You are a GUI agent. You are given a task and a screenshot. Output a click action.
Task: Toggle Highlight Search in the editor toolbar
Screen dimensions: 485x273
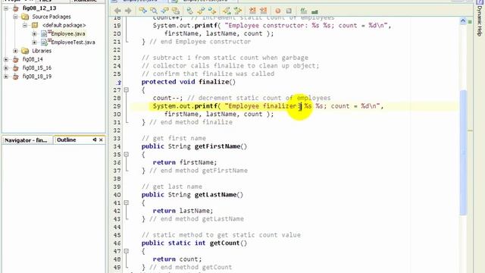(x=176, y=11)
